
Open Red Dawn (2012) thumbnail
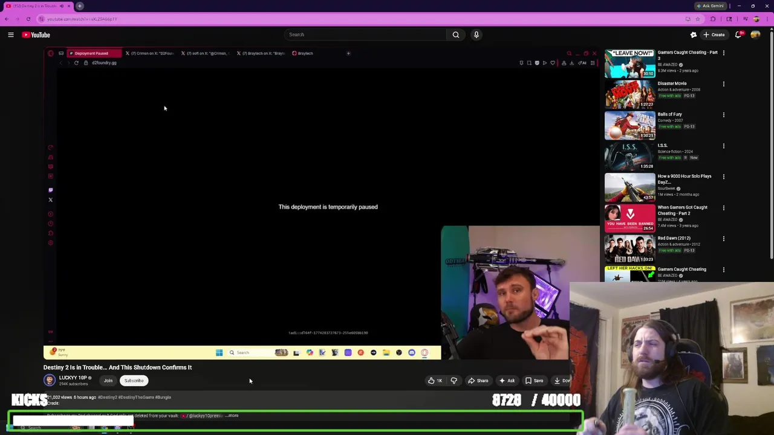629,249
